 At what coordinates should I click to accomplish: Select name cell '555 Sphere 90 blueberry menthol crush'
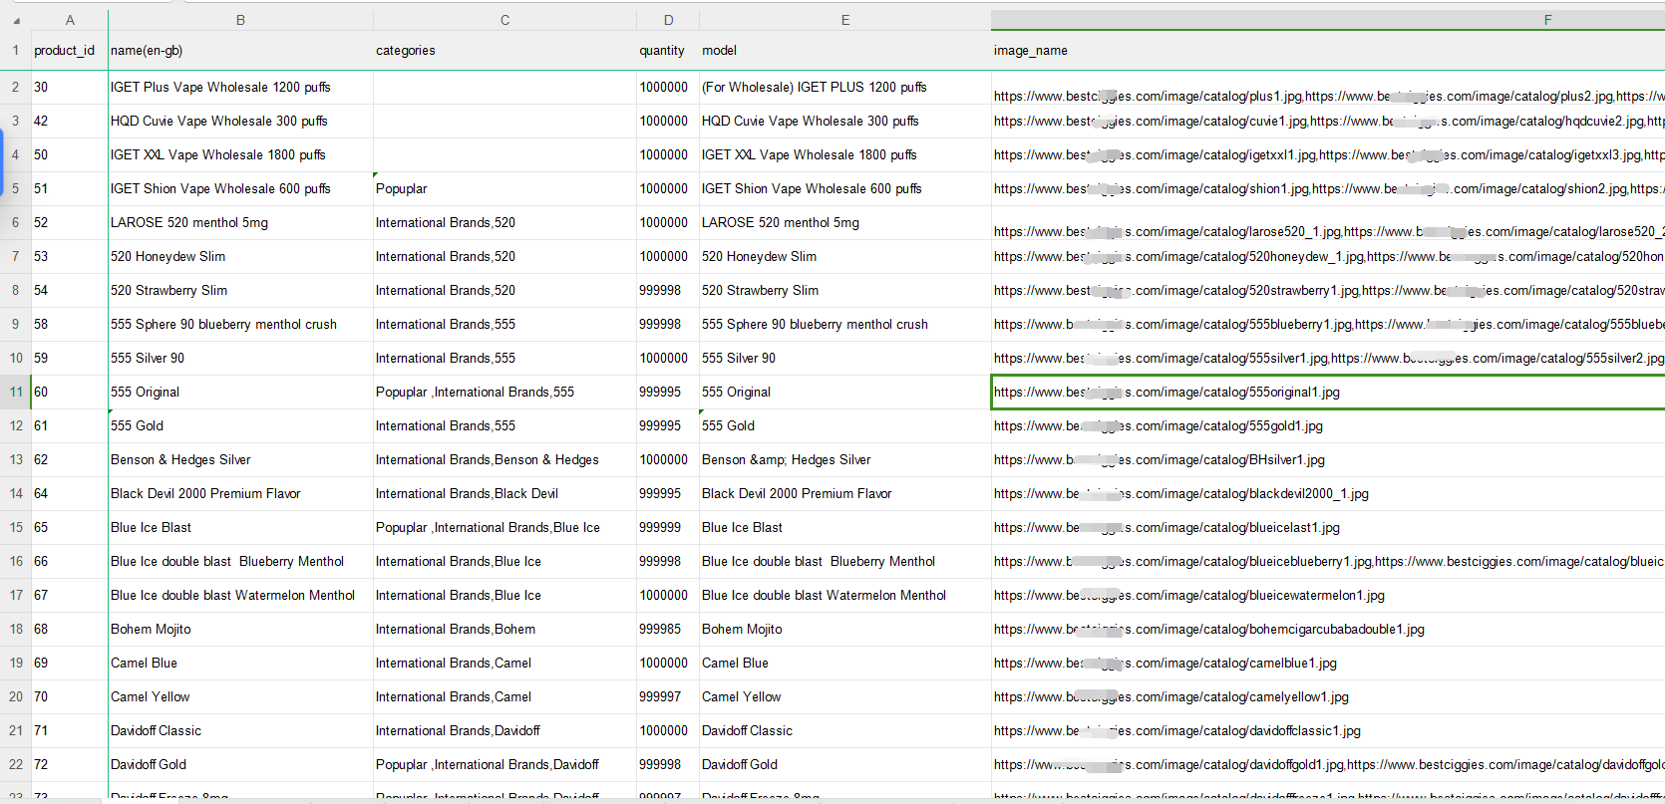240,324
